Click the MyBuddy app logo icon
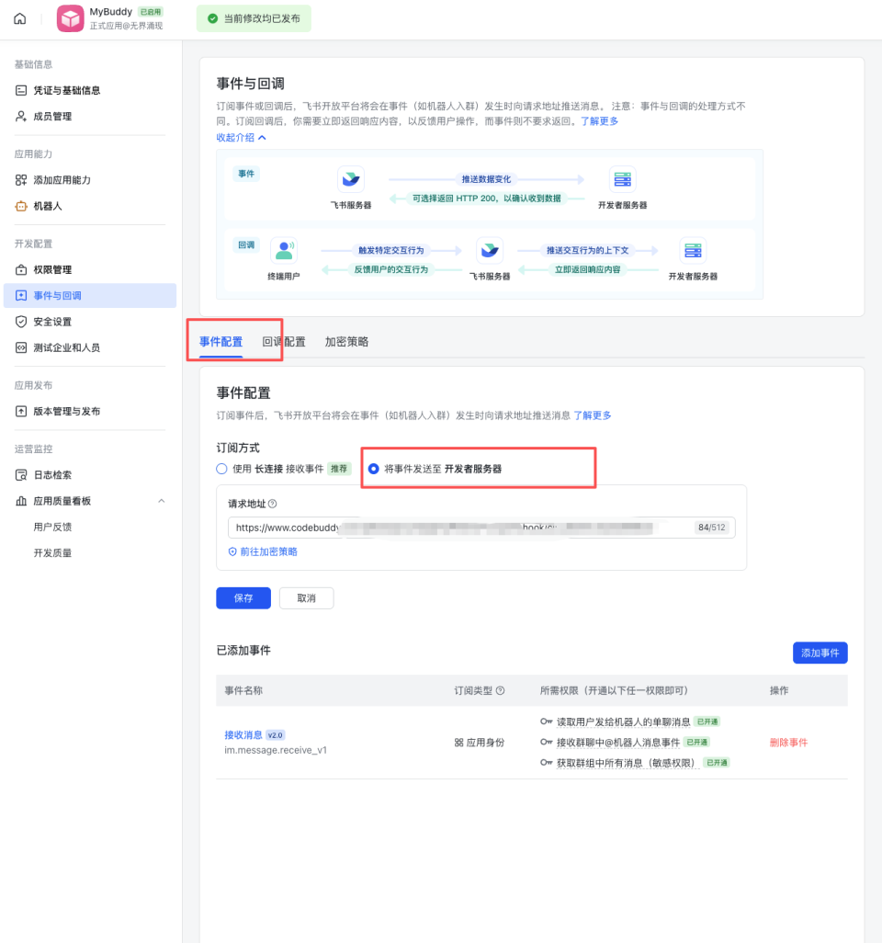 point(70,18)
